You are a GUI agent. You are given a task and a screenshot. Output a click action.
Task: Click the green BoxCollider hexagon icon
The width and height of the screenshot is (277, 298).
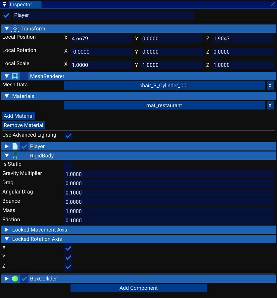tap(15, 278)
